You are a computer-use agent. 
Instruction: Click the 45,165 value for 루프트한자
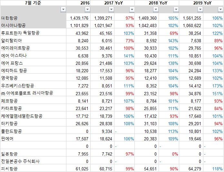106,33
